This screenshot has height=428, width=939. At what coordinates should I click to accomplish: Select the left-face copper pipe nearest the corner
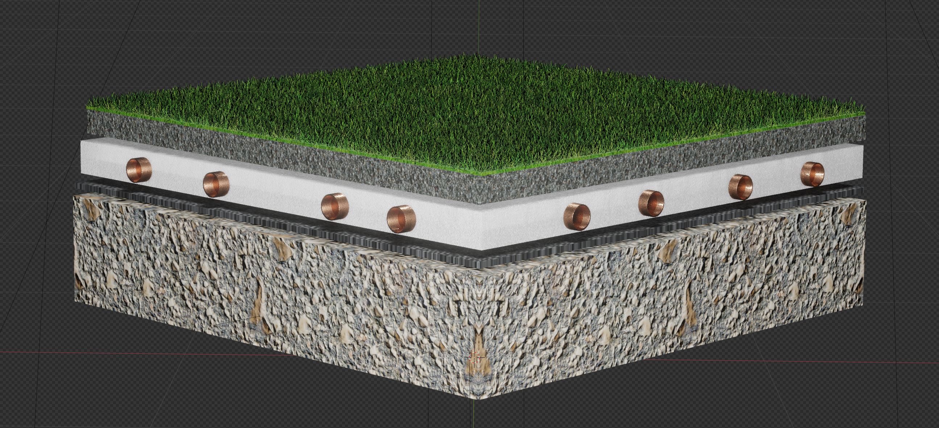(401, 219)
